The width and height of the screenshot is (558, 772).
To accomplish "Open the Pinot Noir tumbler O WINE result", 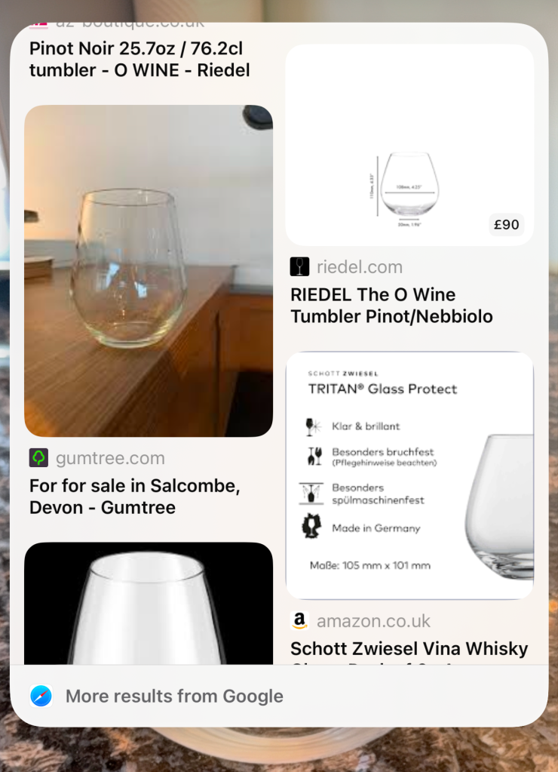I will 139,60.
